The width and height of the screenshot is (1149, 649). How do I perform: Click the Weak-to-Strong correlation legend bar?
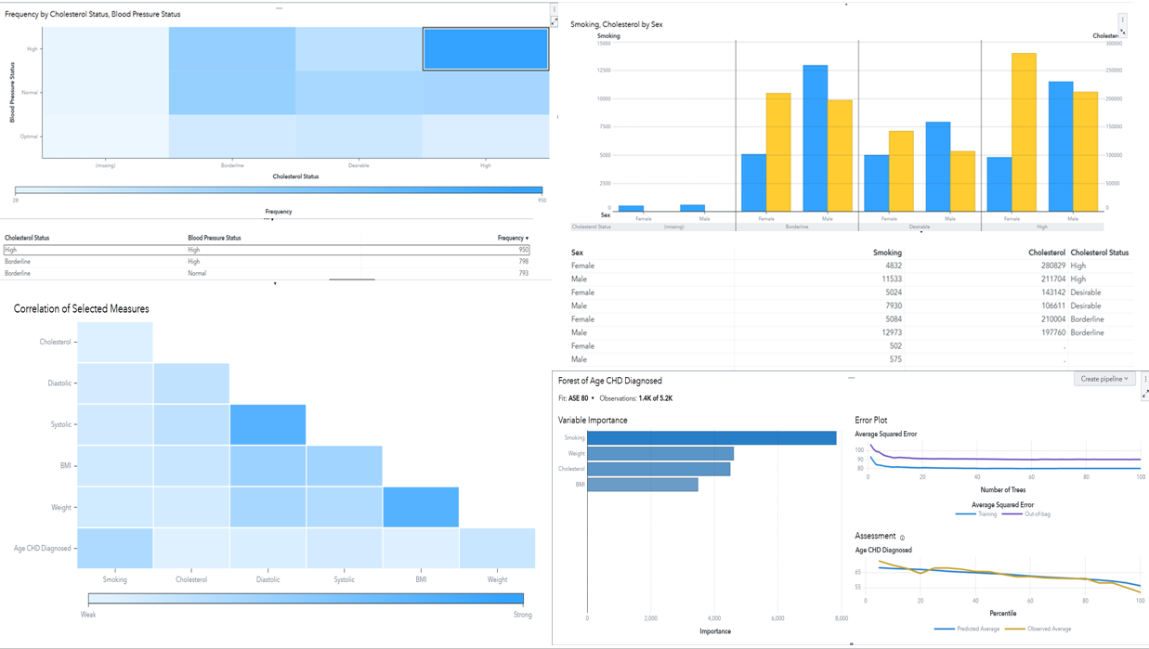306,599
